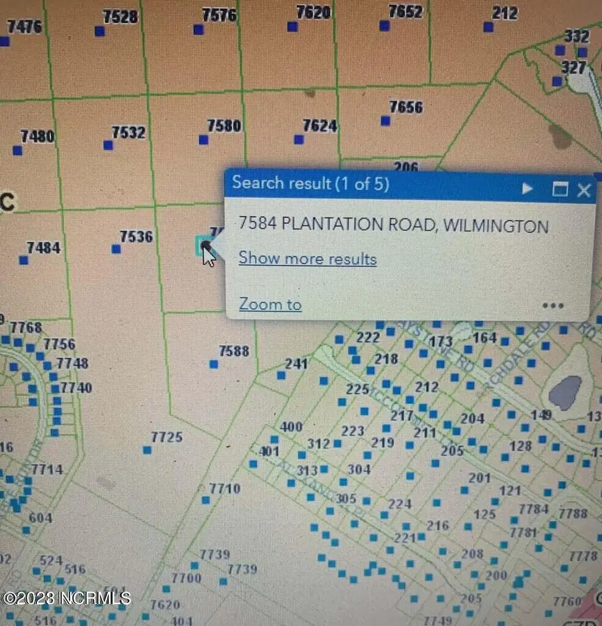
Task: Open the popup's three-dot more options menu
Action: [553, 306]
